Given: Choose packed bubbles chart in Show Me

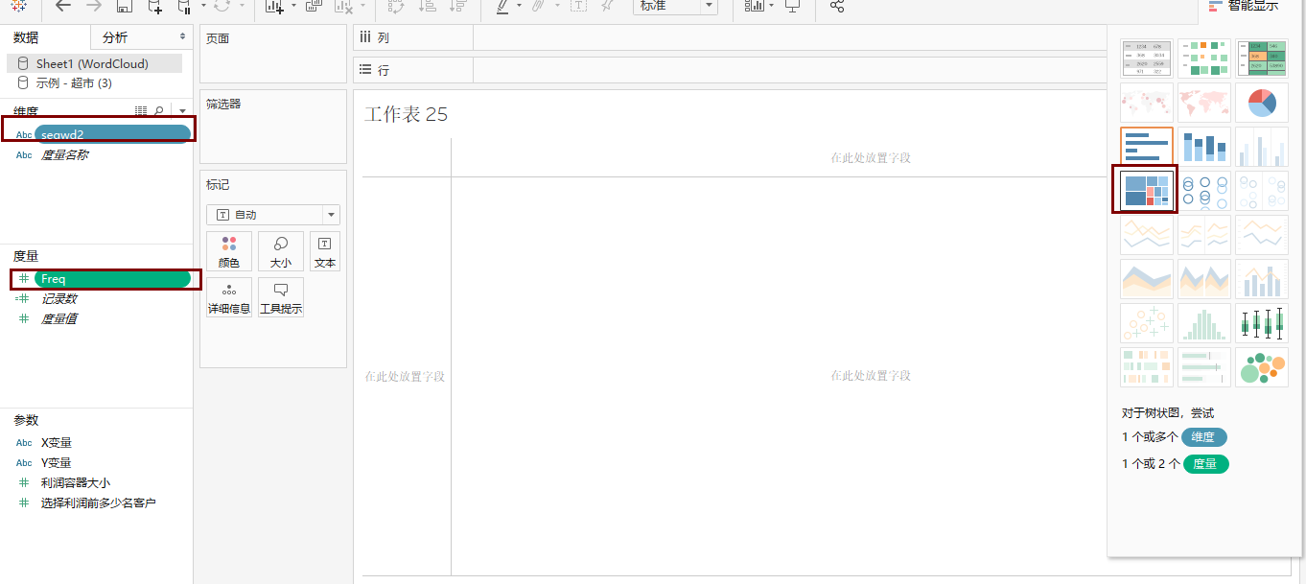Looking at the screenshot, I should coord(1262,367).
